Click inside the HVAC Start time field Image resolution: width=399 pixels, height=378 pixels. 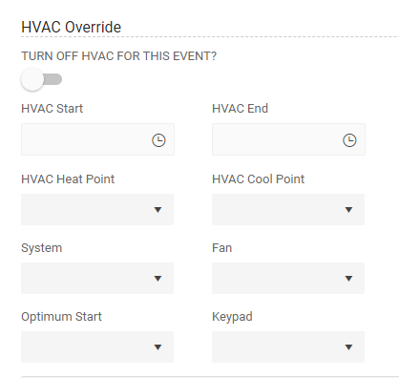(97, 139)
